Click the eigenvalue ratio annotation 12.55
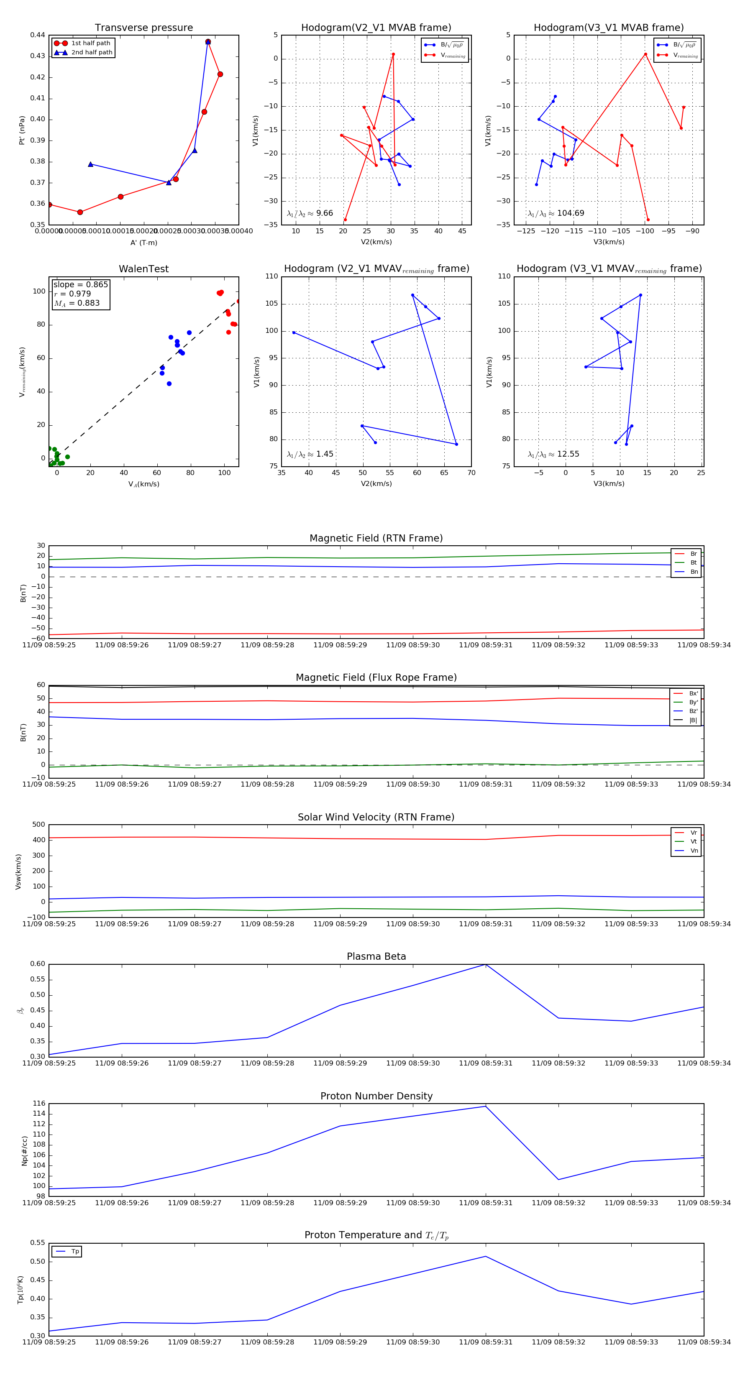The width and height of the screenshot is (753, 1380). click(x=553, y=454)
